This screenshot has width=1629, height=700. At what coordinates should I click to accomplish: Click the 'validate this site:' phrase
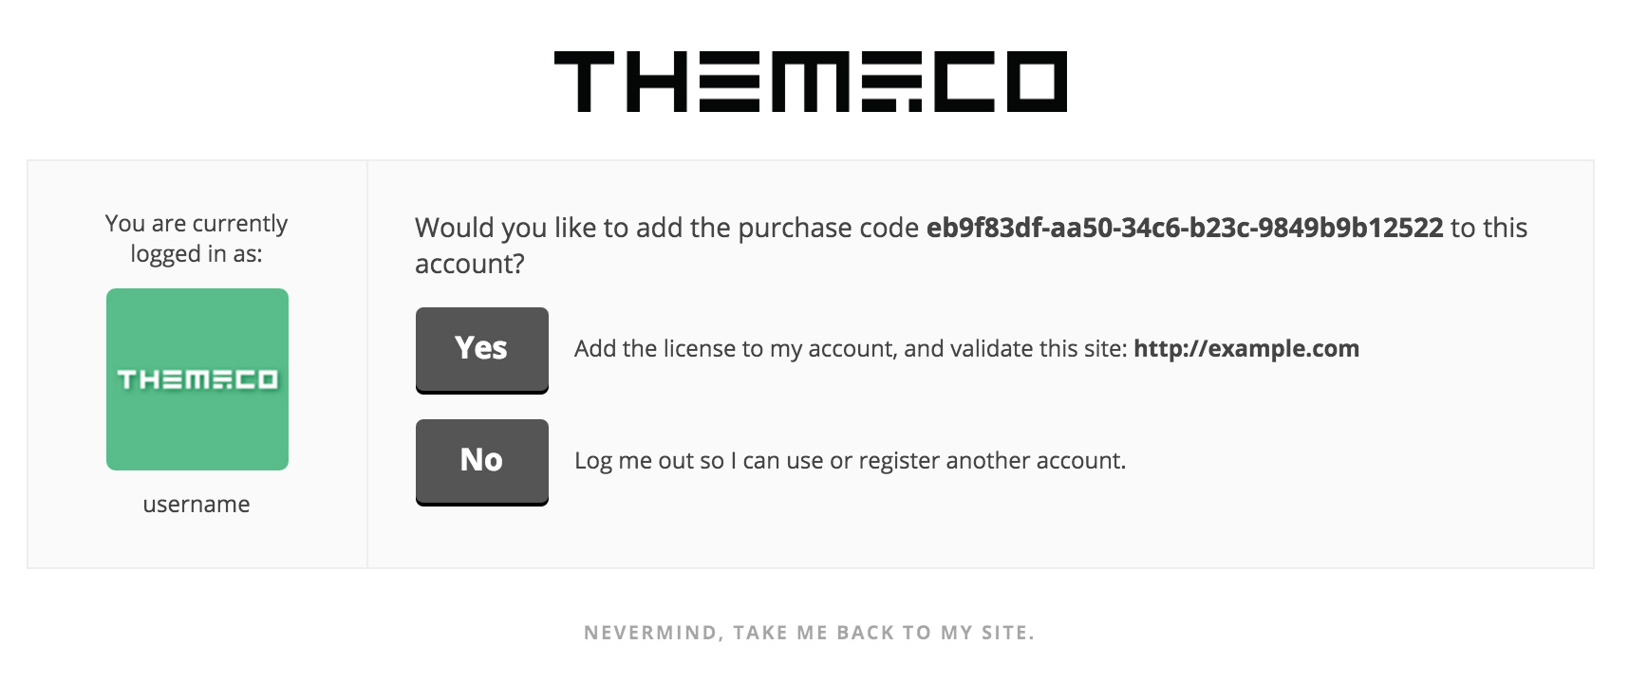click(x=1016, y=349)
